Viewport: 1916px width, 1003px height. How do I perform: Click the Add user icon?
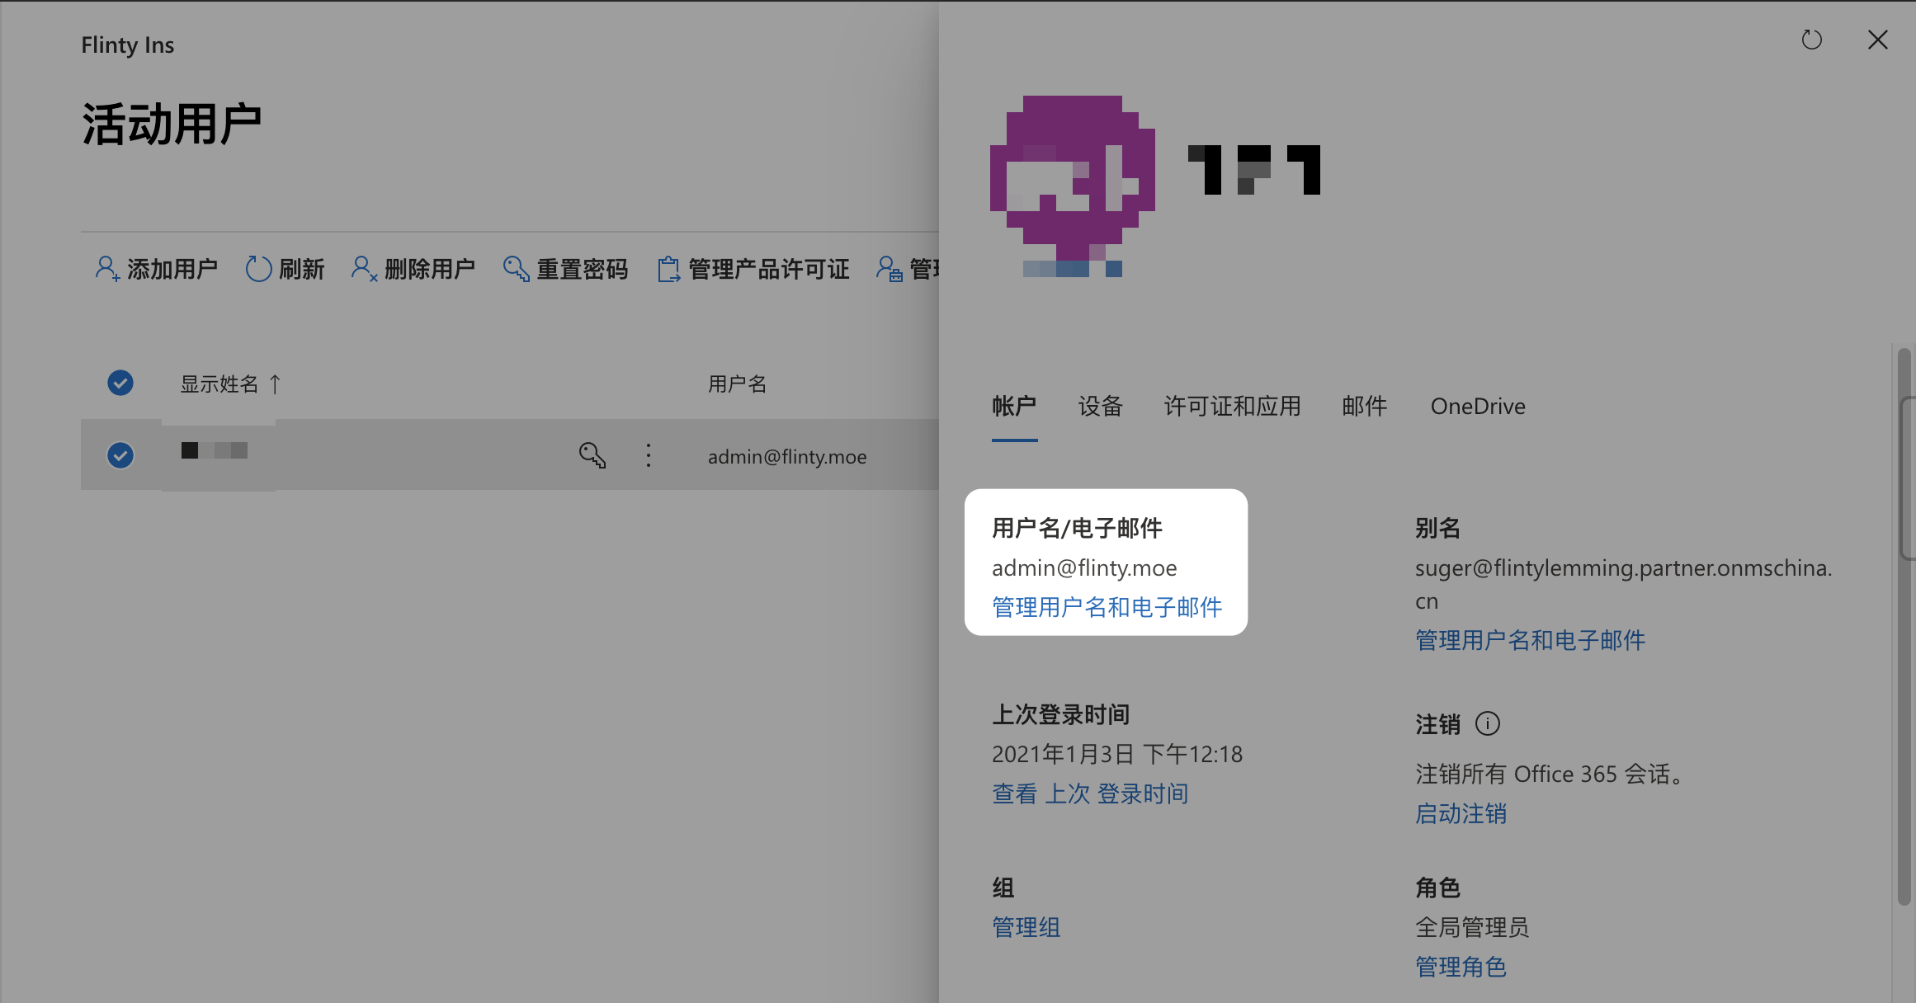tap(107, 269)
